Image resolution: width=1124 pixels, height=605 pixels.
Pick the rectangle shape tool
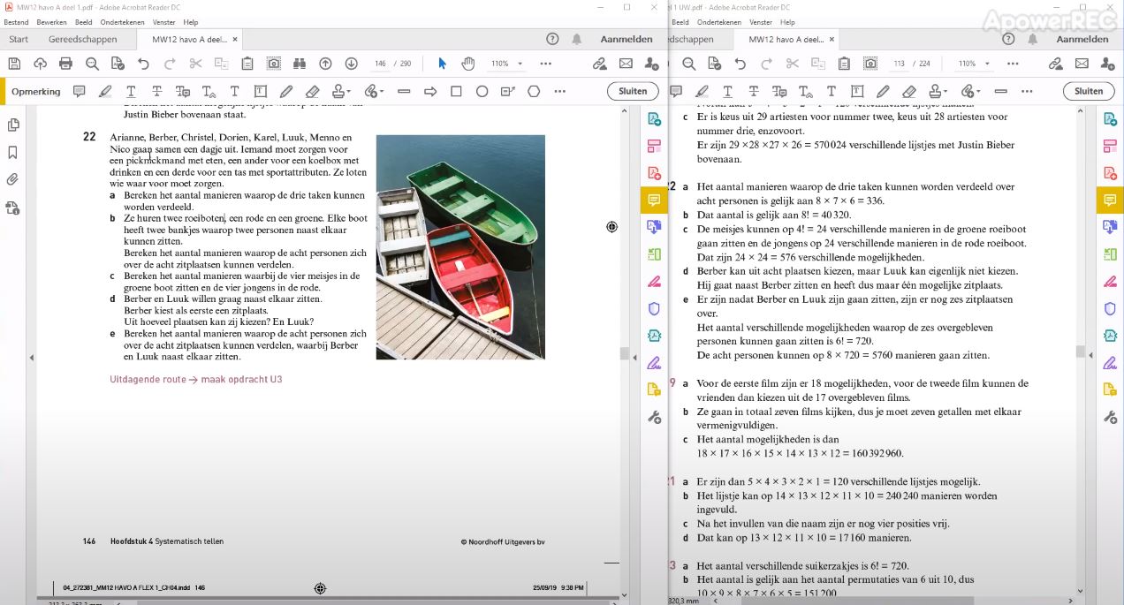[456, 91]
